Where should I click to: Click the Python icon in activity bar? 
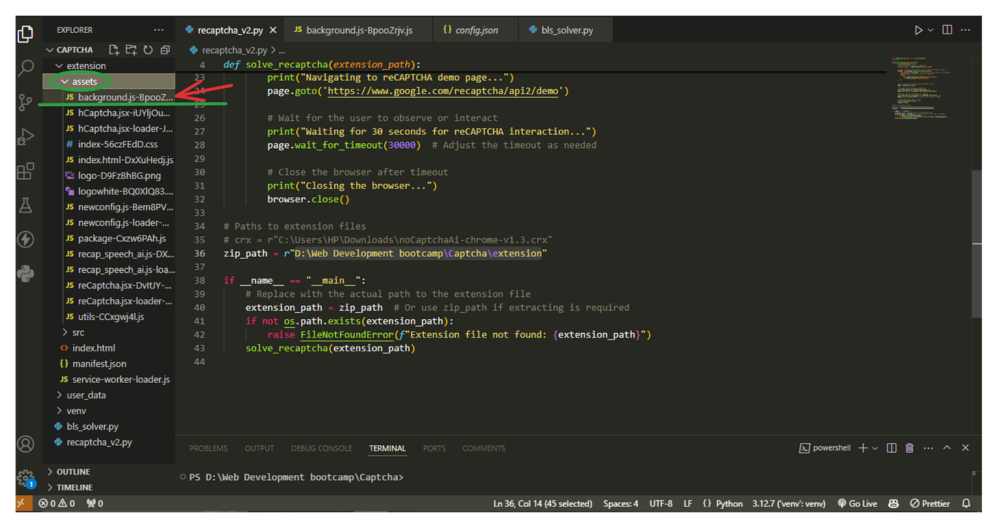tap(25, 273)
